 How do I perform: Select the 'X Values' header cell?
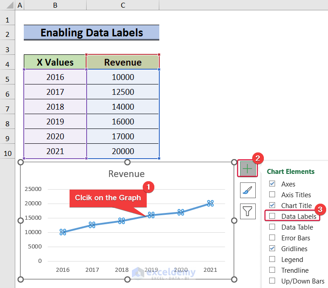point(55,62)
